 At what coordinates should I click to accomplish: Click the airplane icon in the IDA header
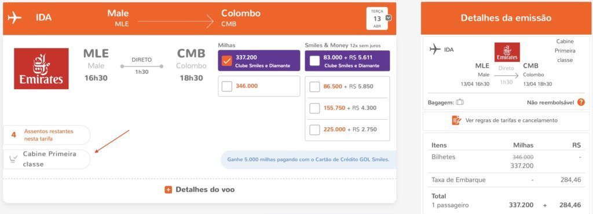tap(14, 18)
